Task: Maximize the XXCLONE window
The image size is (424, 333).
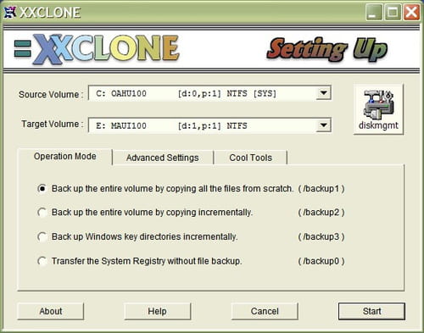Action: (393, 12)
